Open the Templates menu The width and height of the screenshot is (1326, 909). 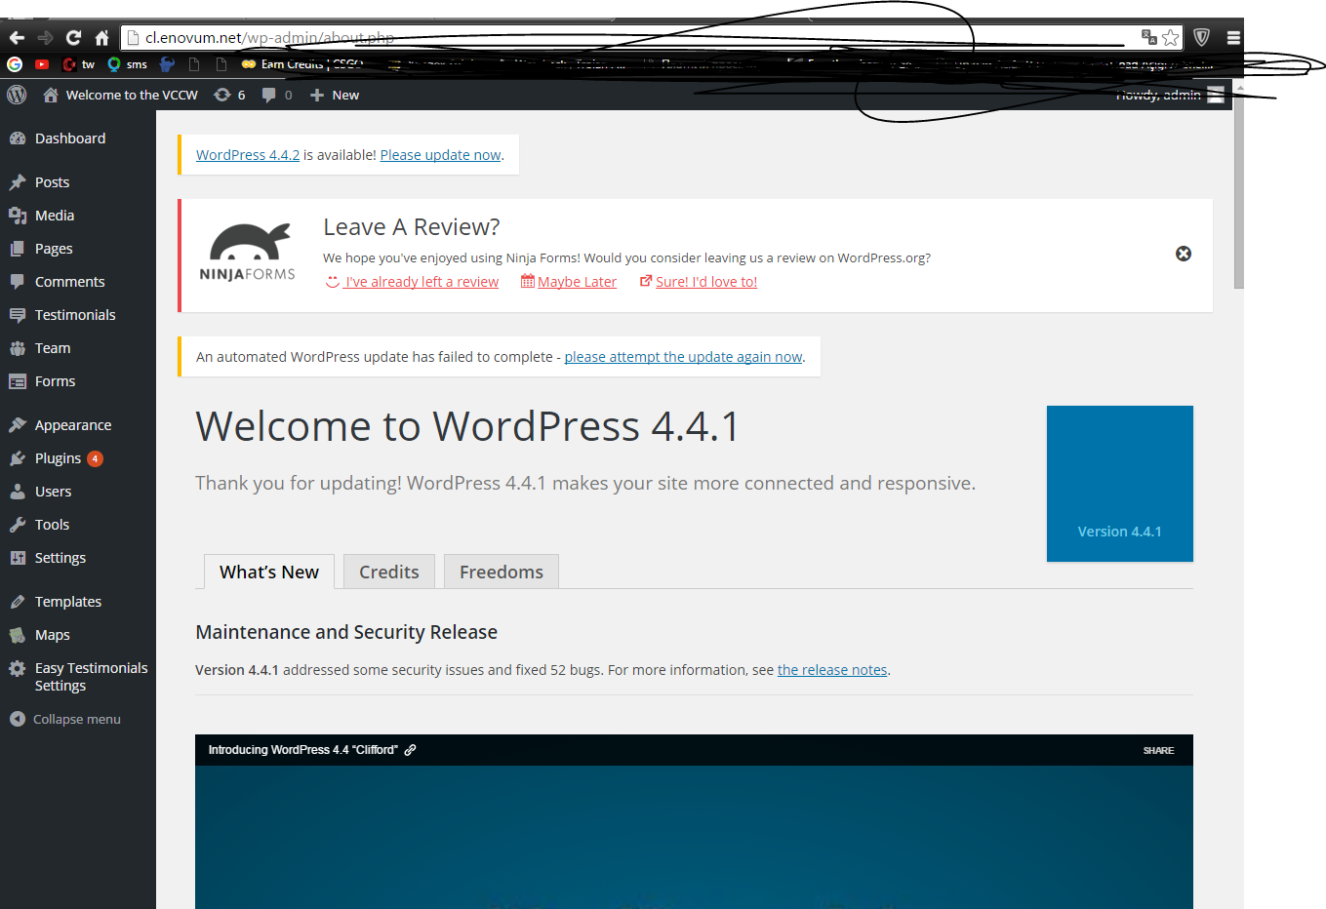coord(78,602)
